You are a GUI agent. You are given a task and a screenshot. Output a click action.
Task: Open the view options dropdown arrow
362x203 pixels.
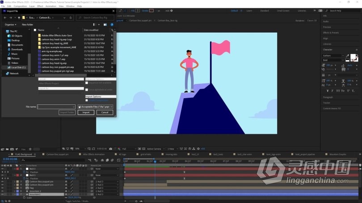click(99, 25)
